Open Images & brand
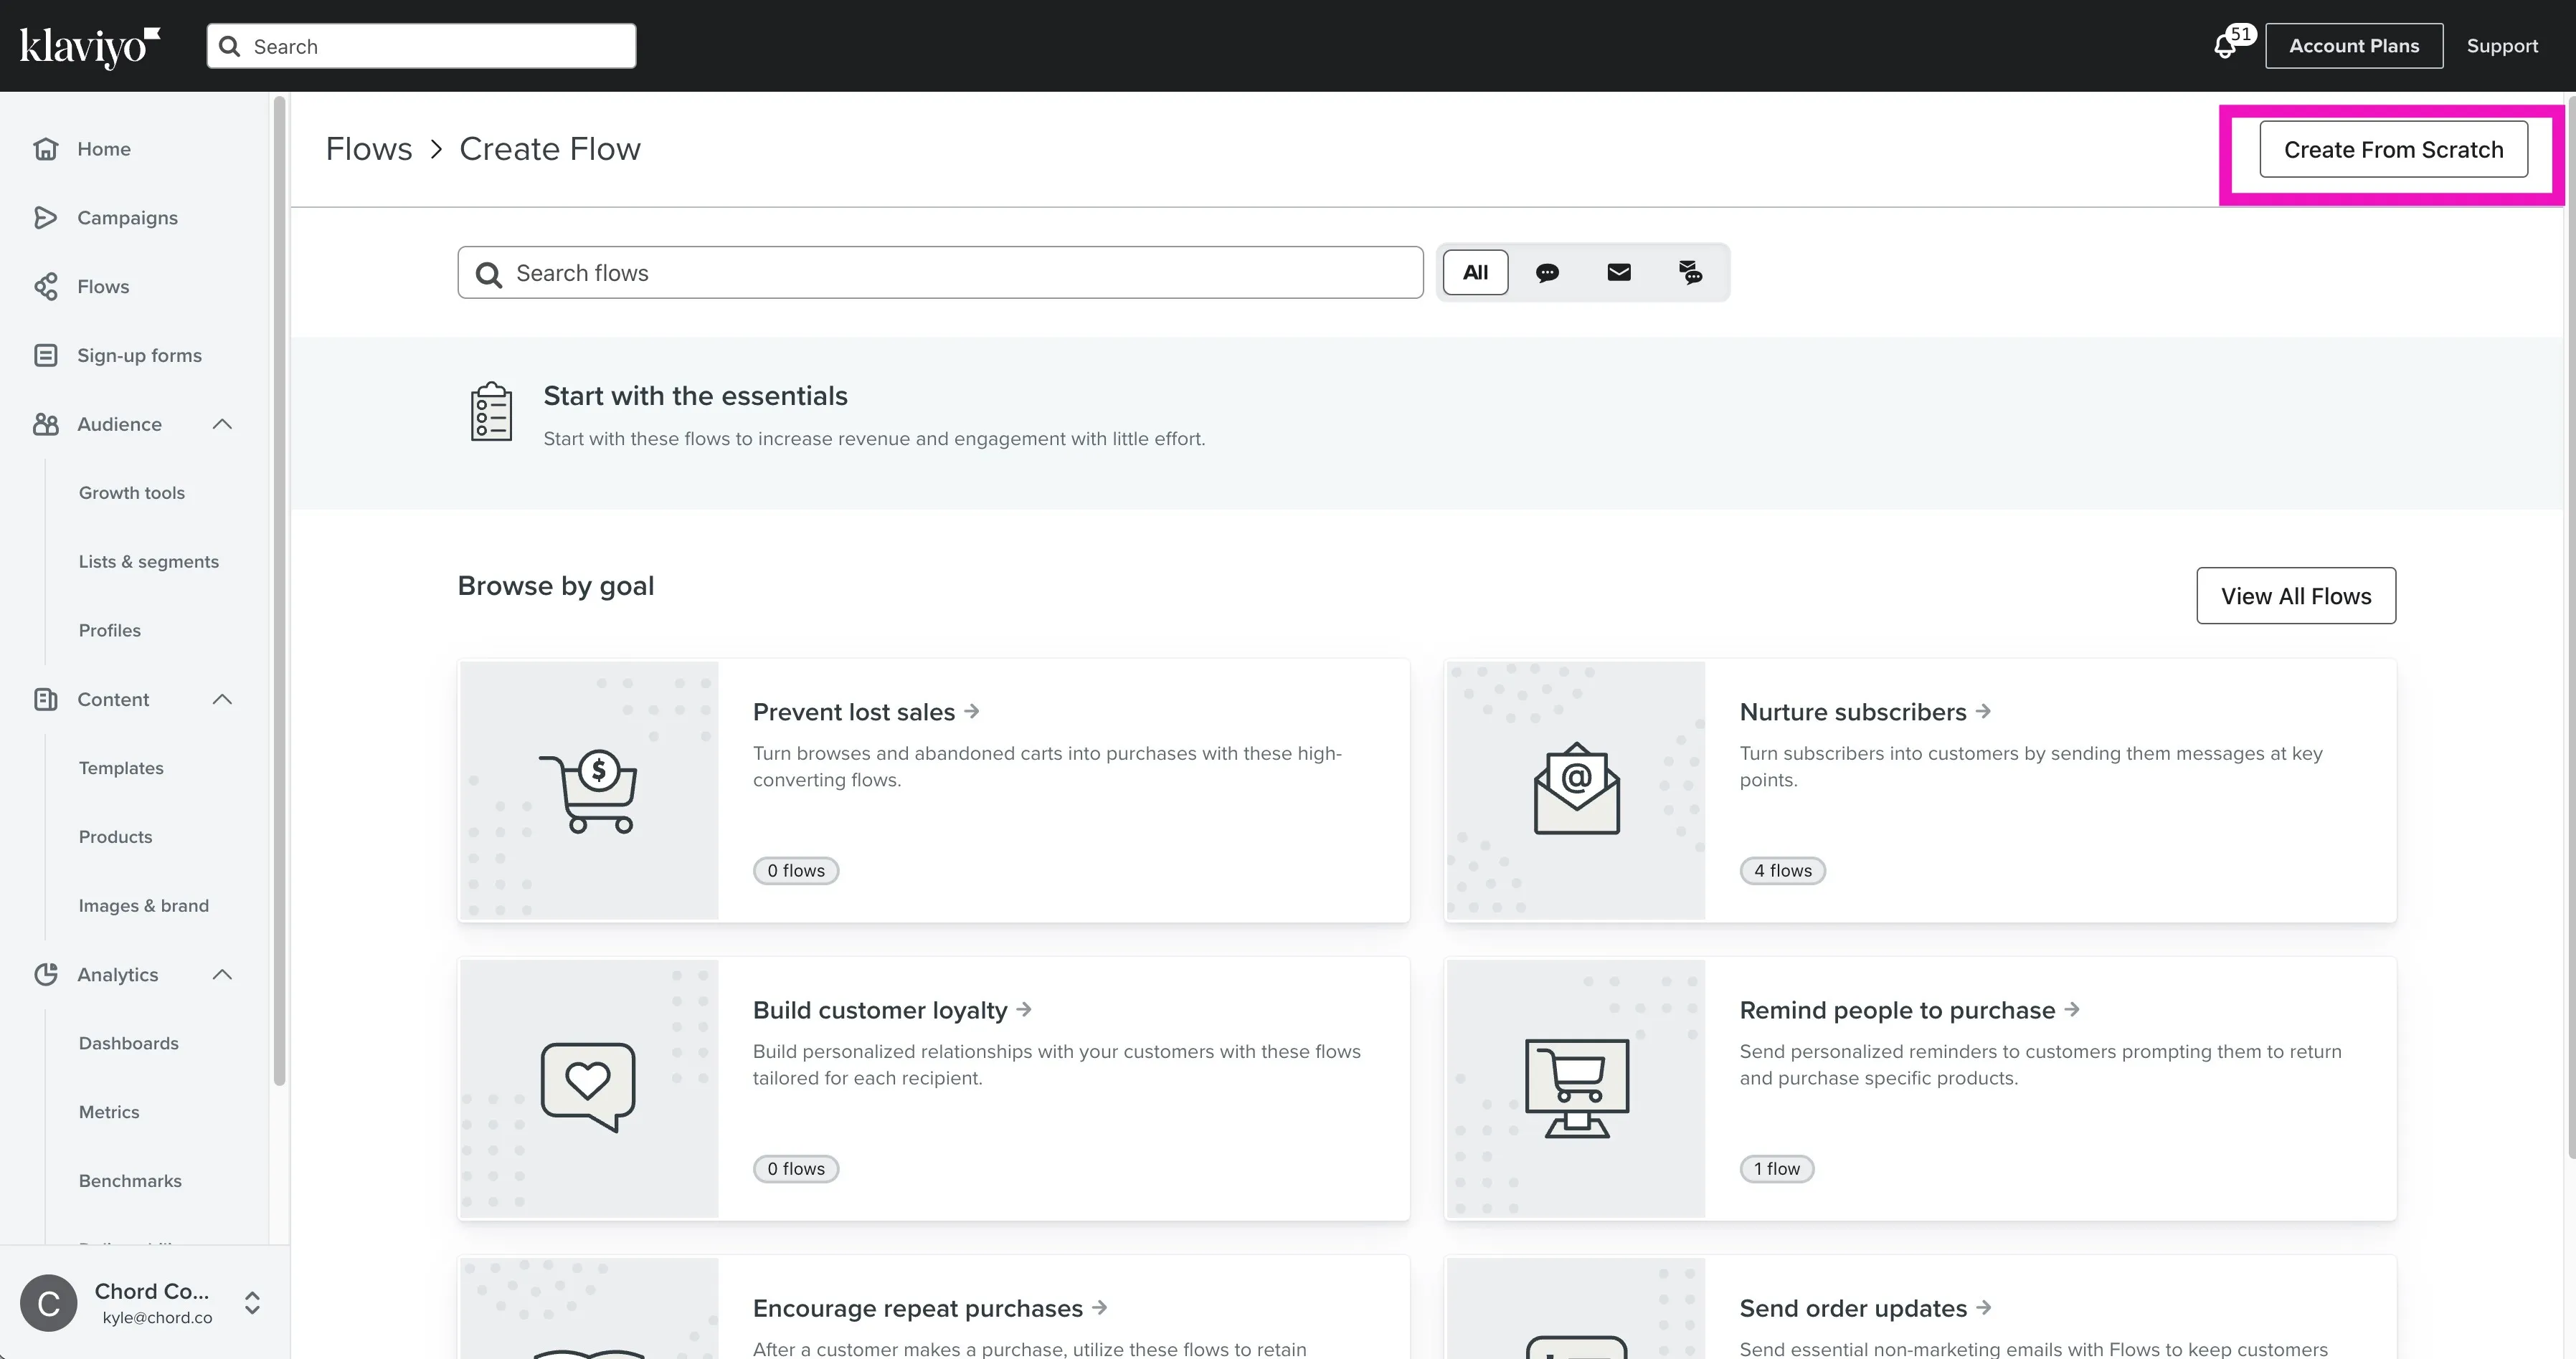Screen dimensions: 2576x1359 point(144,906)
